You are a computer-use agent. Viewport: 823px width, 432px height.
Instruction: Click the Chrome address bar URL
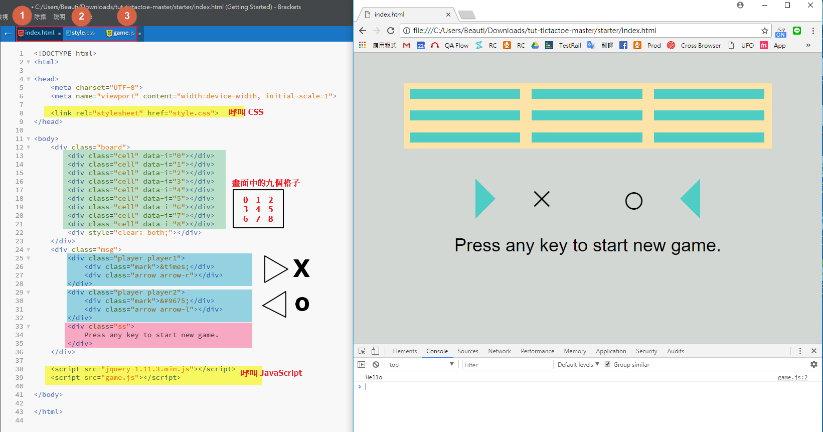535,31
